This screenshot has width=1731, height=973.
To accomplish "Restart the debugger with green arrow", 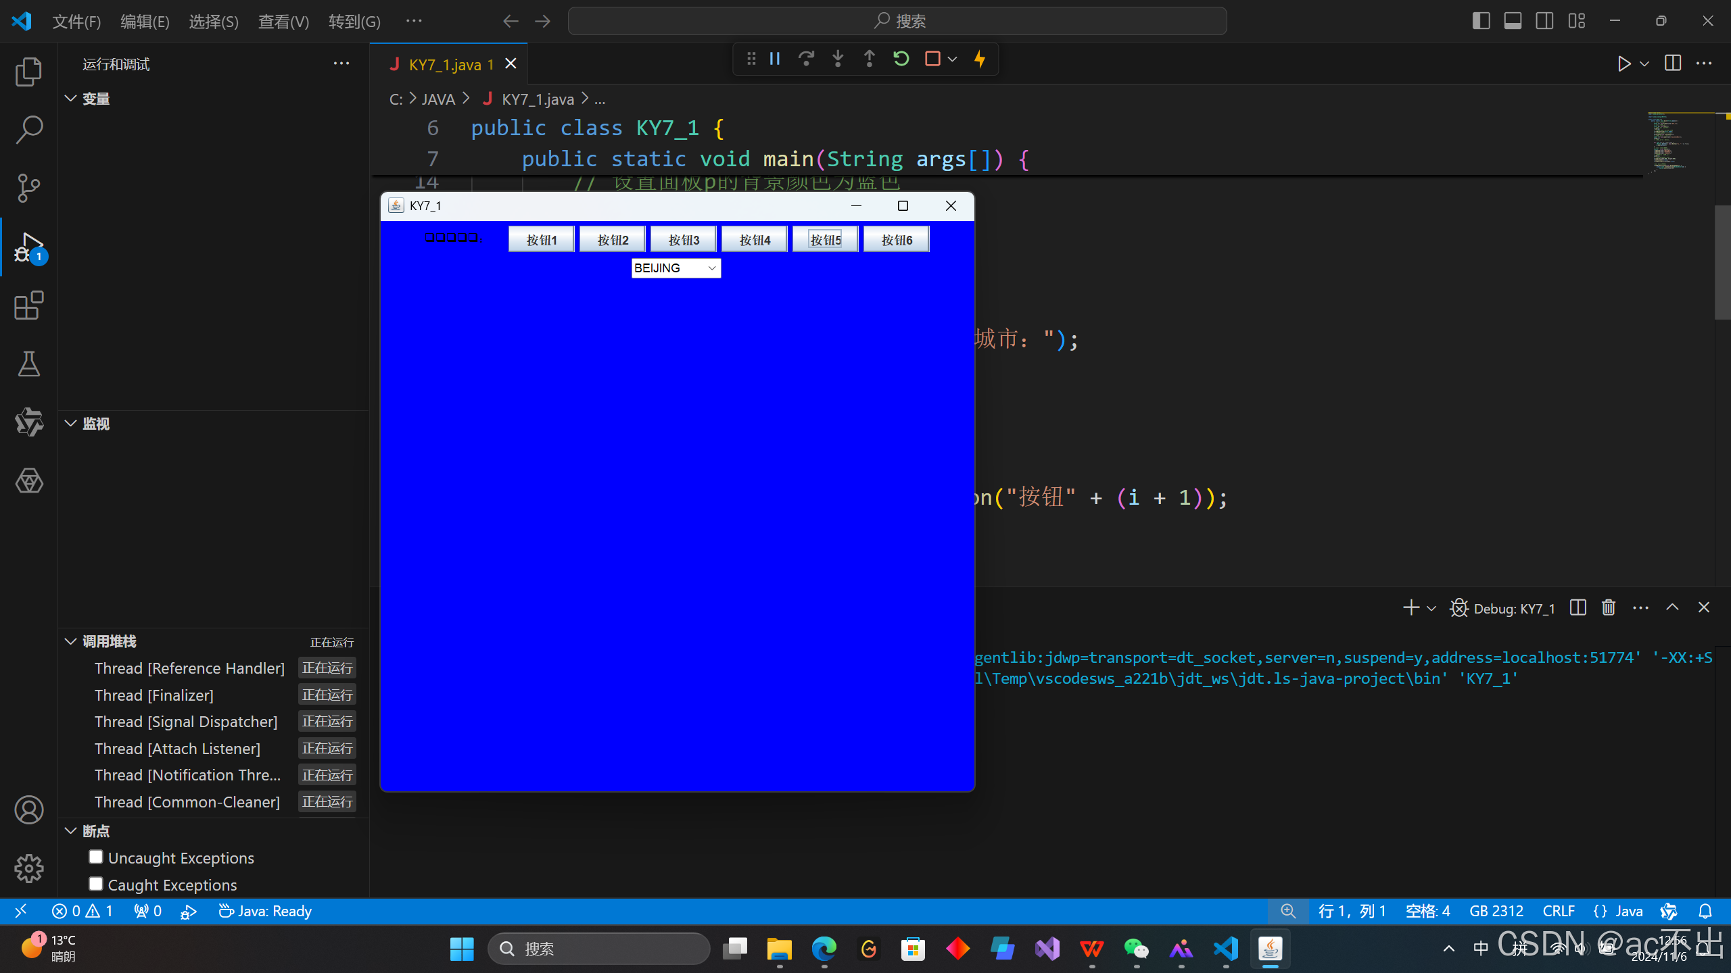I will [901, 59].
